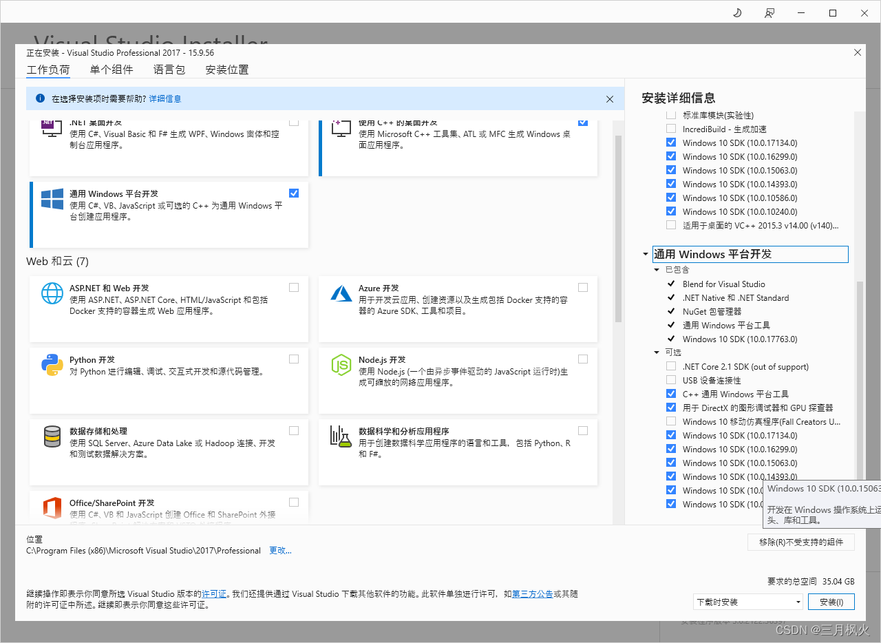881x643 pixels.
Task: Click the 数据科学和分析应用程序 flask icon
Action: (341, 436)
